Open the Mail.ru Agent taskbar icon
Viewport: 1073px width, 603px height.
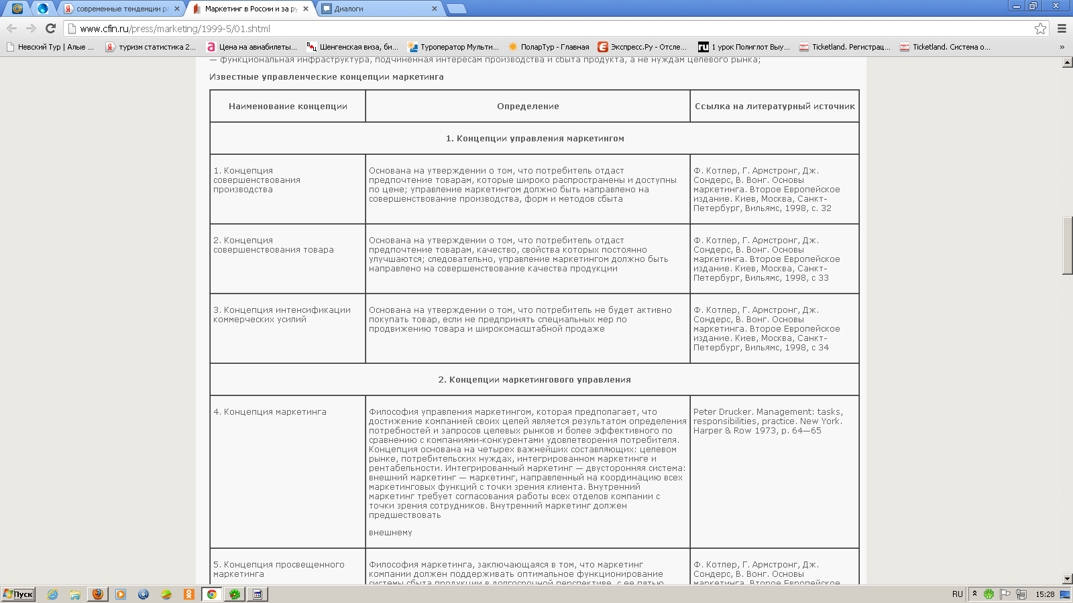144,594
